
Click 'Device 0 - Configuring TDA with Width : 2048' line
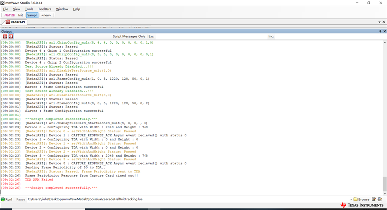coord(87,127)
